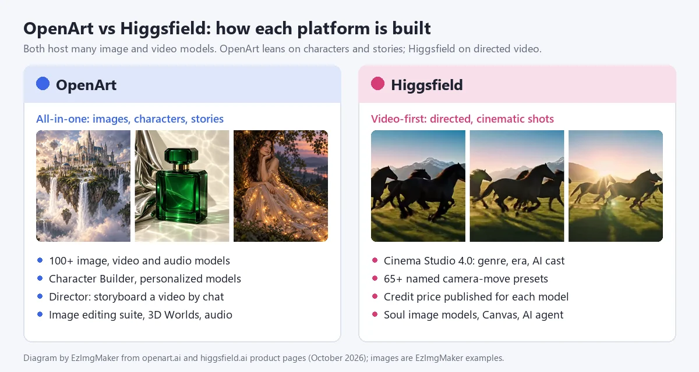699x372 pixels.
Task: Open the floating castle waterfall image
Action: 83,186
